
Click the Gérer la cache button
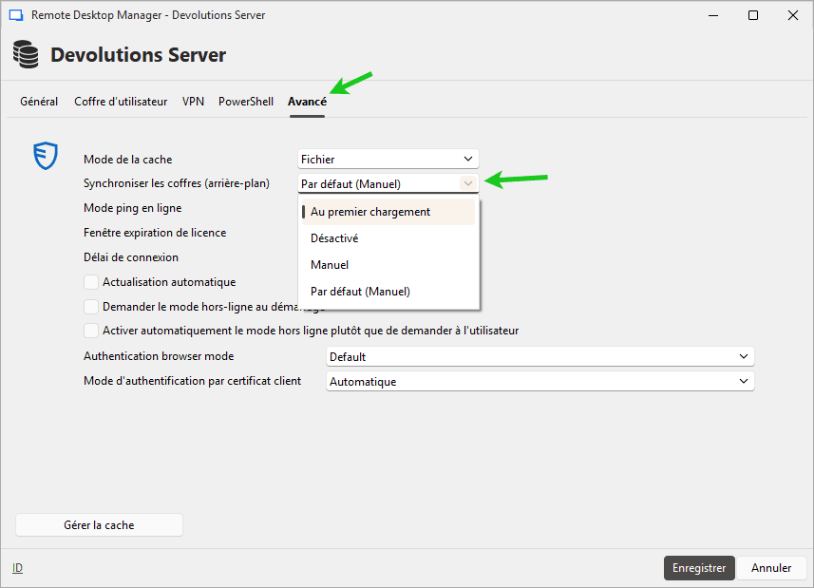coord(99,525)
